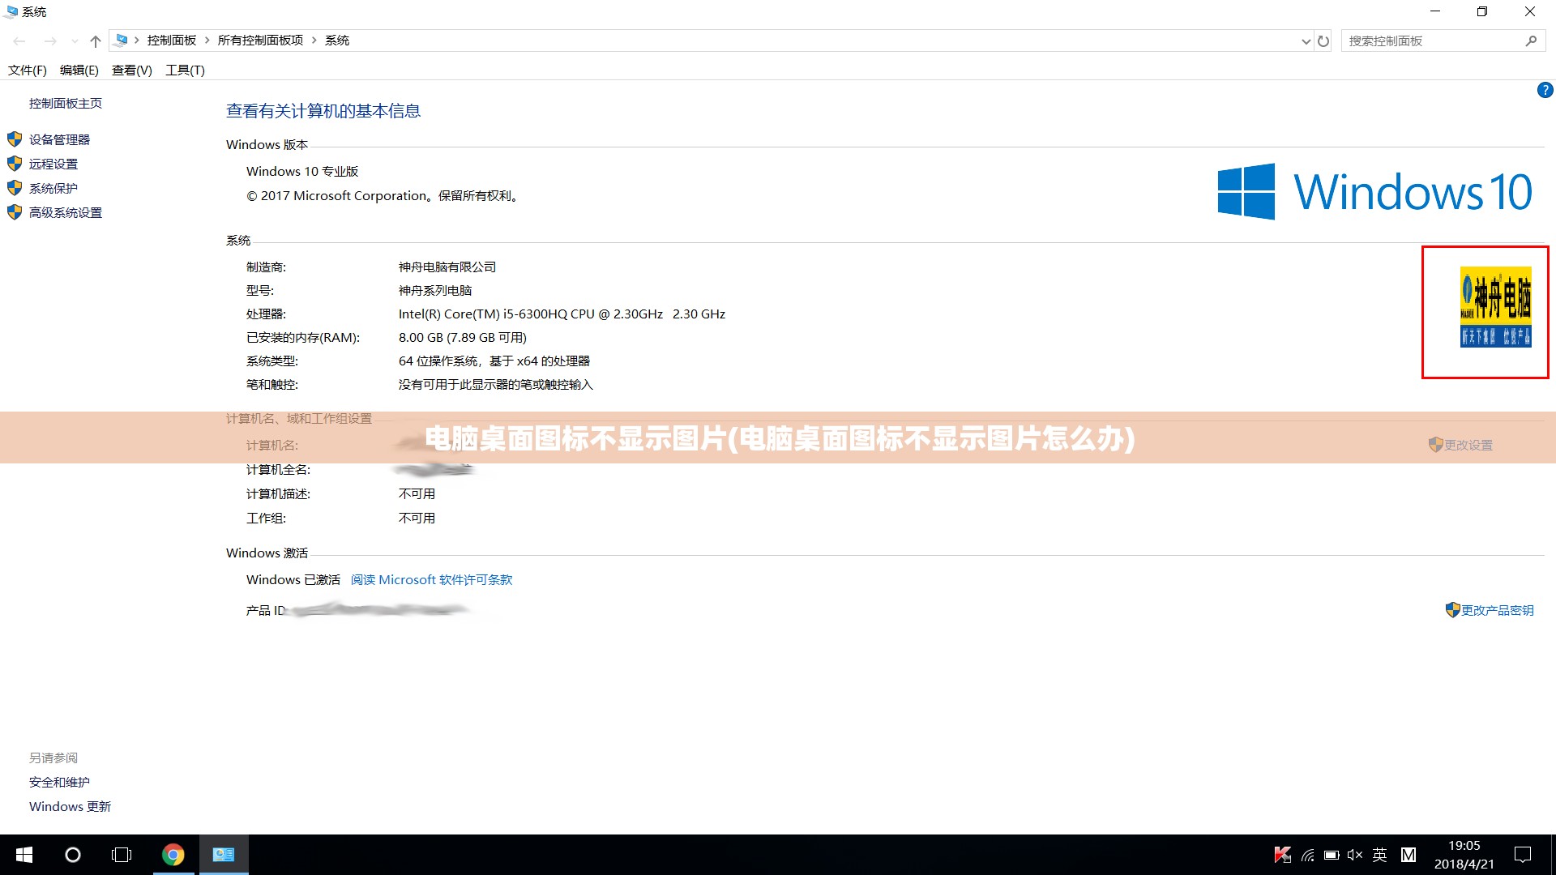
Task: Select text Windows 10 专业版
Action: [302, 172]
